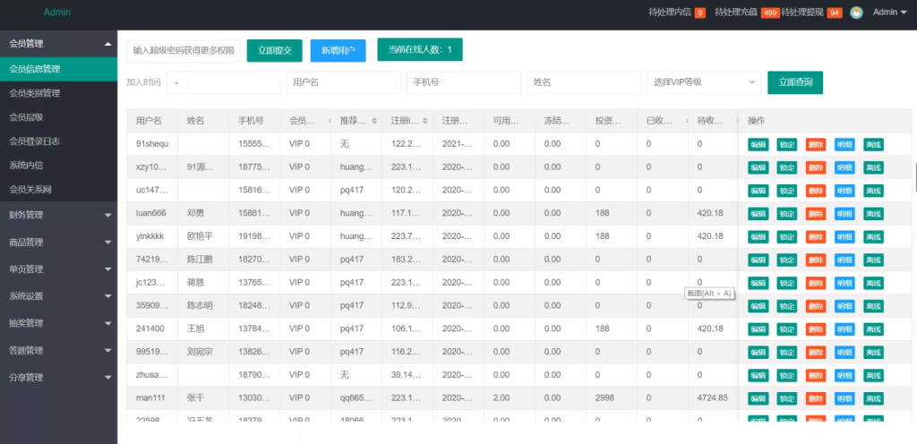
Task: Focus the 用户名 search field
Action: coord(343,83)
